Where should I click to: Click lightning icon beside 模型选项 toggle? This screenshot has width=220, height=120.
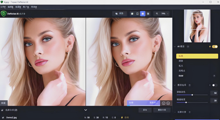[x=210, y=85]
